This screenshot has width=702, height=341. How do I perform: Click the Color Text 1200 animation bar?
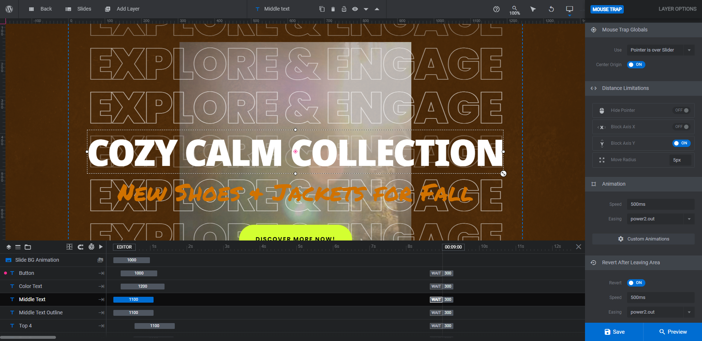(x=143, y=287)
